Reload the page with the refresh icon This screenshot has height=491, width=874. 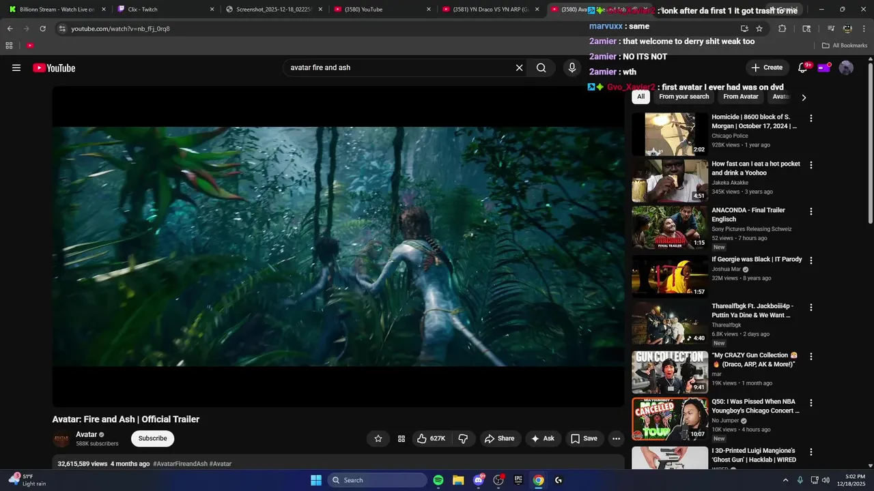click(x=42, y=29)
